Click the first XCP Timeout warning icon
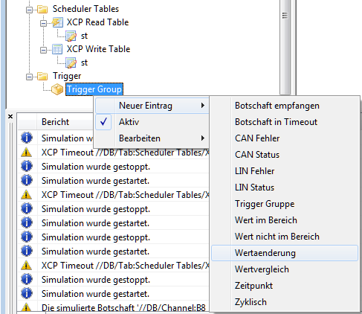362x314 pixels. coord(26,153)
